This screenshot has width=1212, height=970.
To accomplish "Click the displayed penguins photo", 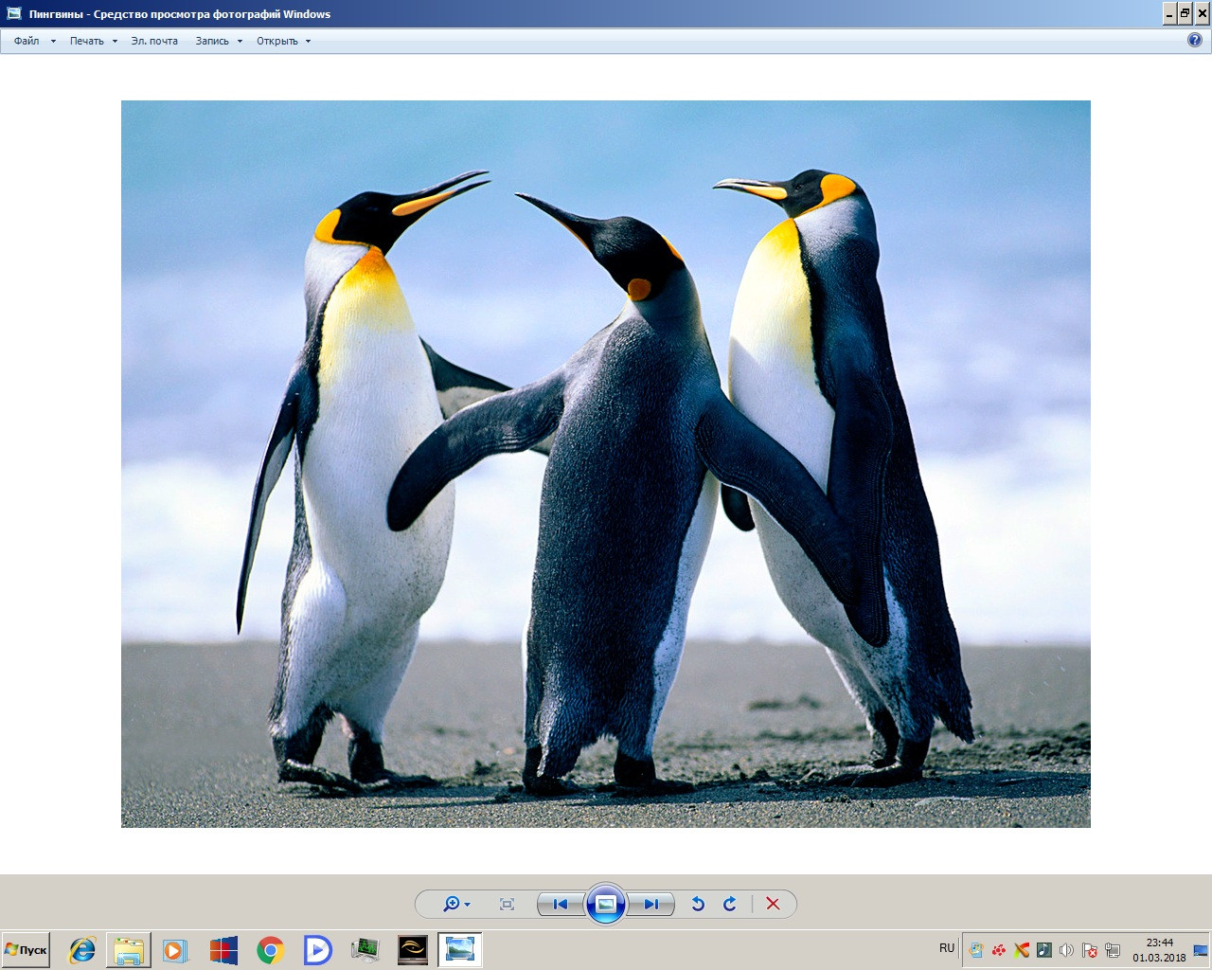I will coord(606,464).
